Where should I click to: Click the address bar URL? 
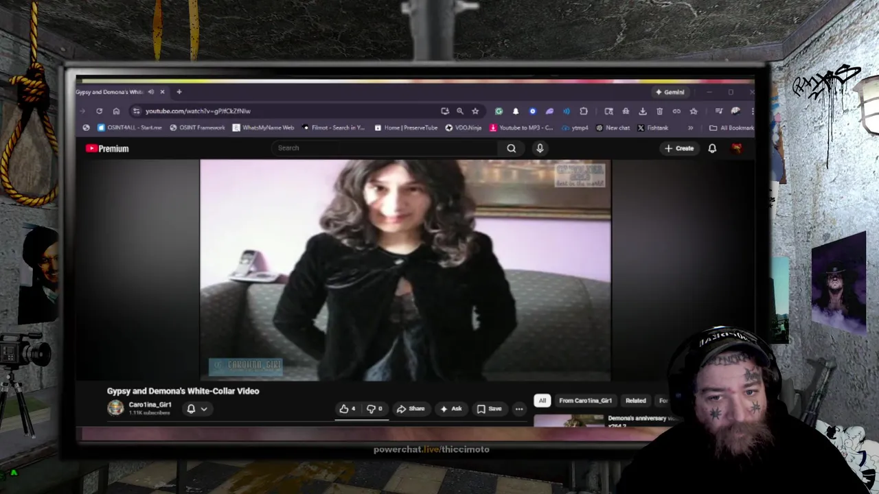[x=198, y=111]
